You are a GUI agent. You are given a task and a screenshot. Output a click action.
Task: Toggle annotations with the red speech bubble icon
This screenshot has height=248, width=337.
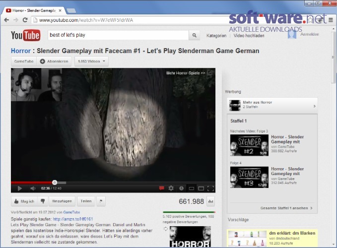tap(162, 188)
